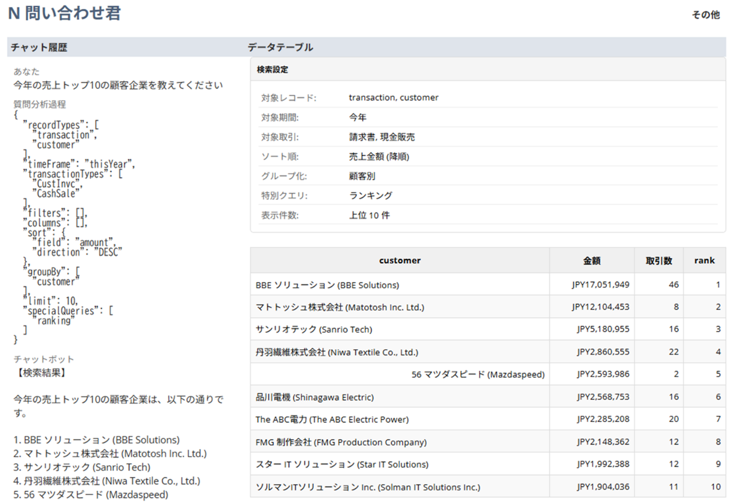Select 丹羽繊維株式会社 table cell
The height and width of the screenshot is (502, 736).
tap(400, 352)
